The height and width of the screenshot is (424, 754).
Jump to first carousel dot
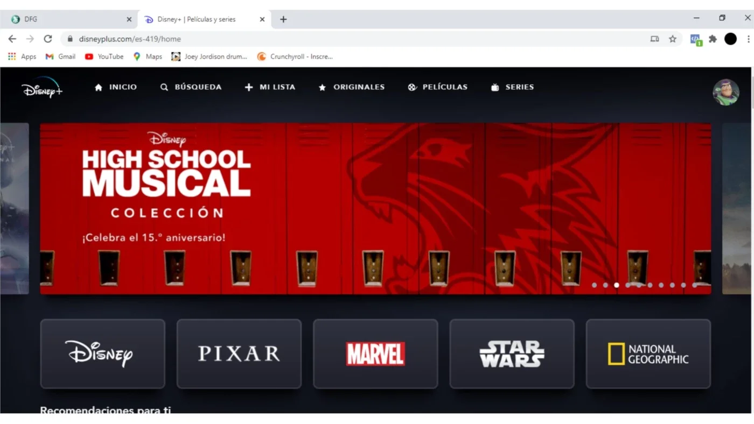pos(594,285)
